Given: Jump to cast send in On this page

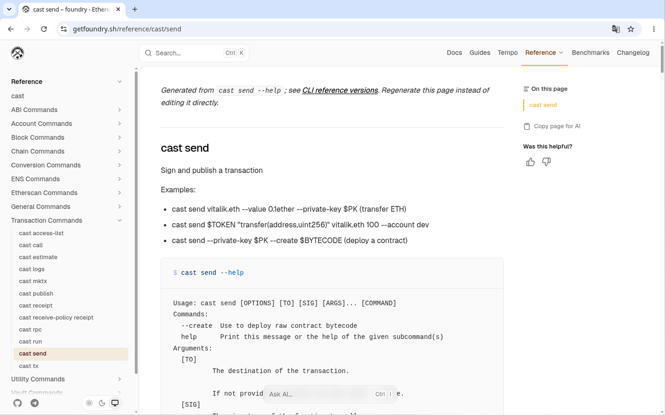Looking at the screenshot, I should [543, 105].
